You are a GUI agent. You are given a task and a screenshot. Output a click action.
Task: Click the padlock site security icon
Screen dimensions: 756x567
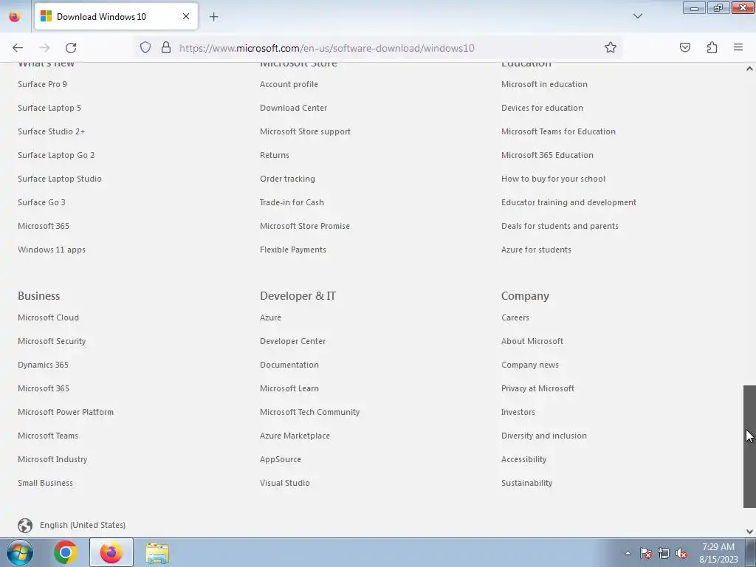point(166,47)
